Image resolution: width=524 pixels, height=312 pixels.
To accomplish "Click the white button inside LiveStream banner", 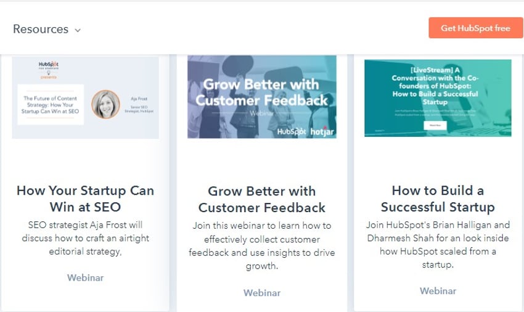I will point(435,125).
